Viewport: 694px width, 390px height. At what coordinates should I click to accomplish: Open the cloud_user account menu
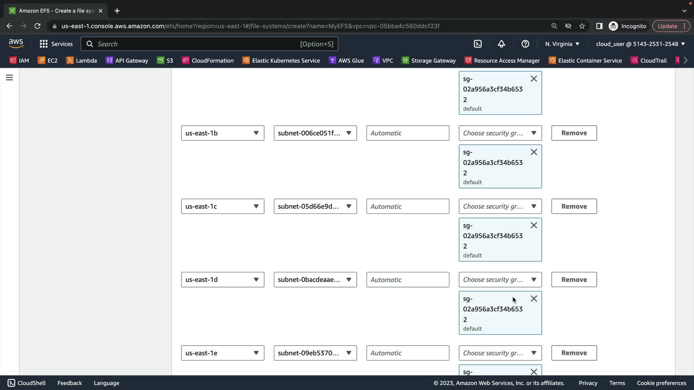pos(640,44)
